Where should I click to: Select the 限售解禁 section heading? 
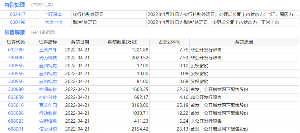(x=15, y=32)
